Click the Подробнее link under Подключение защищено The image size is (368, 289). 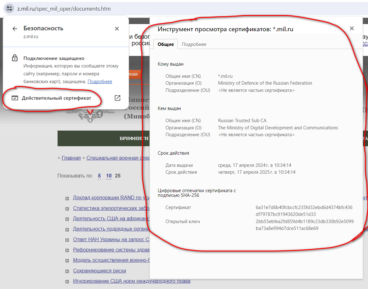[x=100, y=82]
